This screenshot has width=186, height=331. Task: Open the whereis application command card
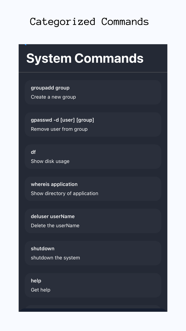(93, 189)
